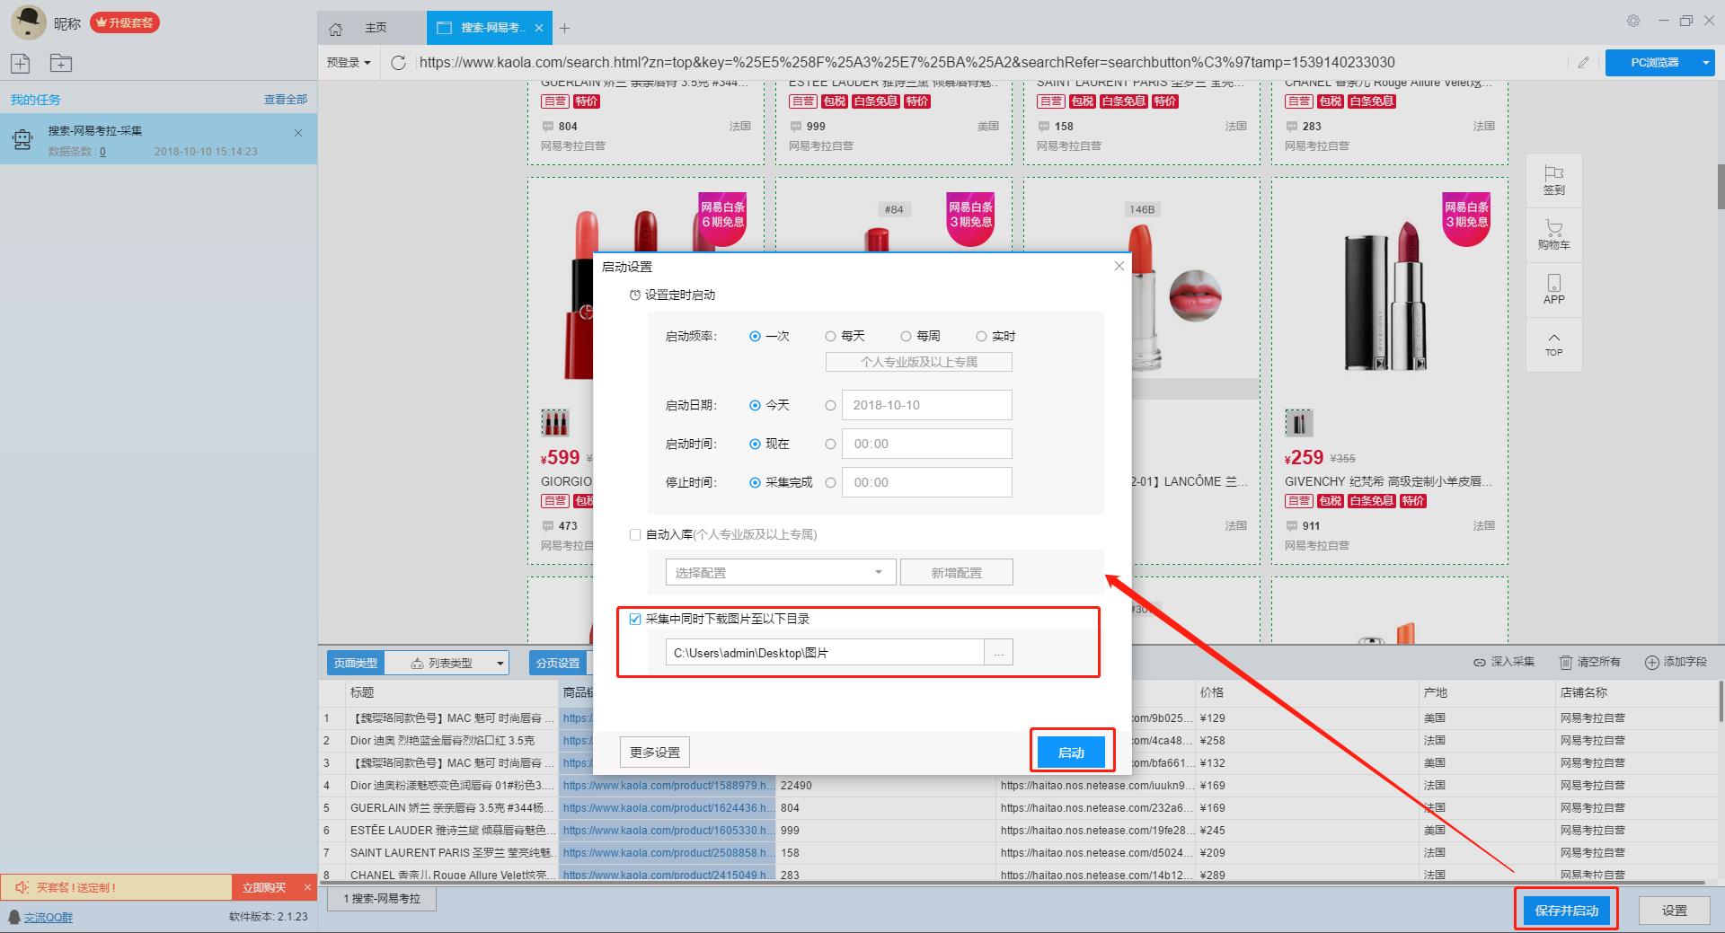Toggle 采集中同时下载图片 checkbox

click(635, 619)
